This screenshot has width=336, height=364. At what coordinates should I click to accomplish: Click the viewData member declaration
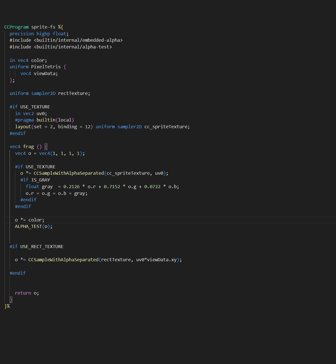click(45, 73)
